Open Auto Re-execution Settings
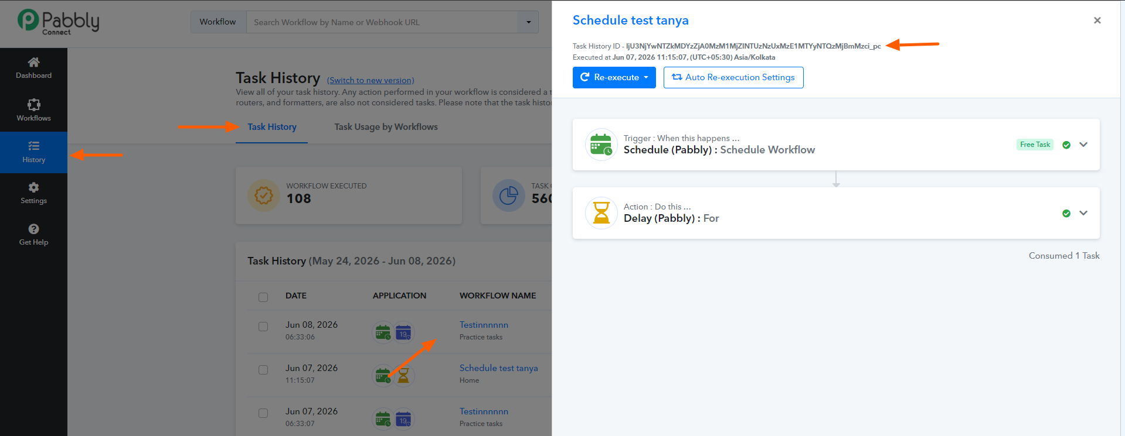 (x=733, y=77)
